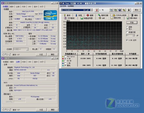Open the 额外测试 extra tests tab

tap(132, 18)
